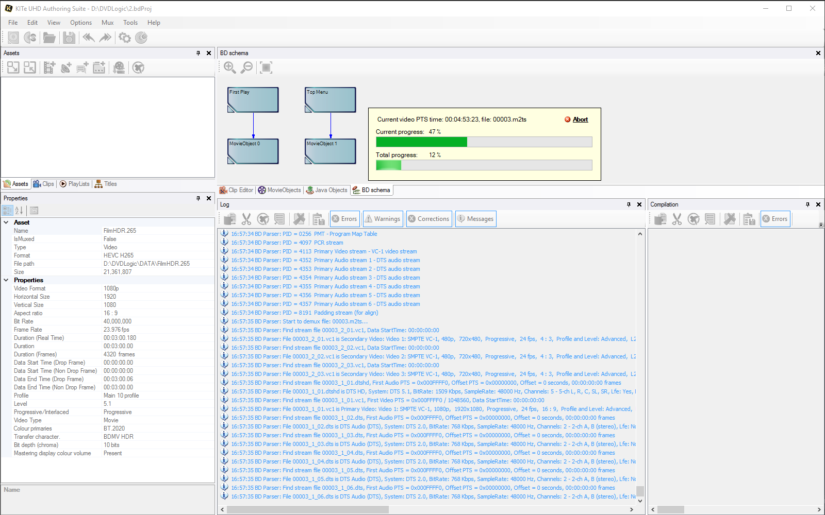This screenshot has width=825, height=515.
Task: Zoom in on the BD schema
Action: (229, 67)
